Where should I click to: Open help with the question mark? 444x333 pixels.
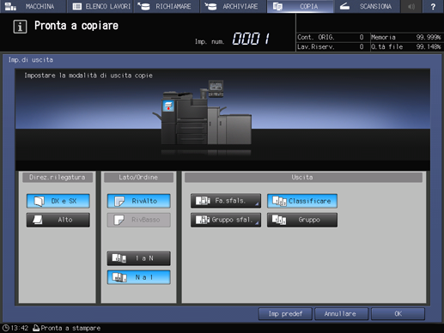click(x=433, y=6)
